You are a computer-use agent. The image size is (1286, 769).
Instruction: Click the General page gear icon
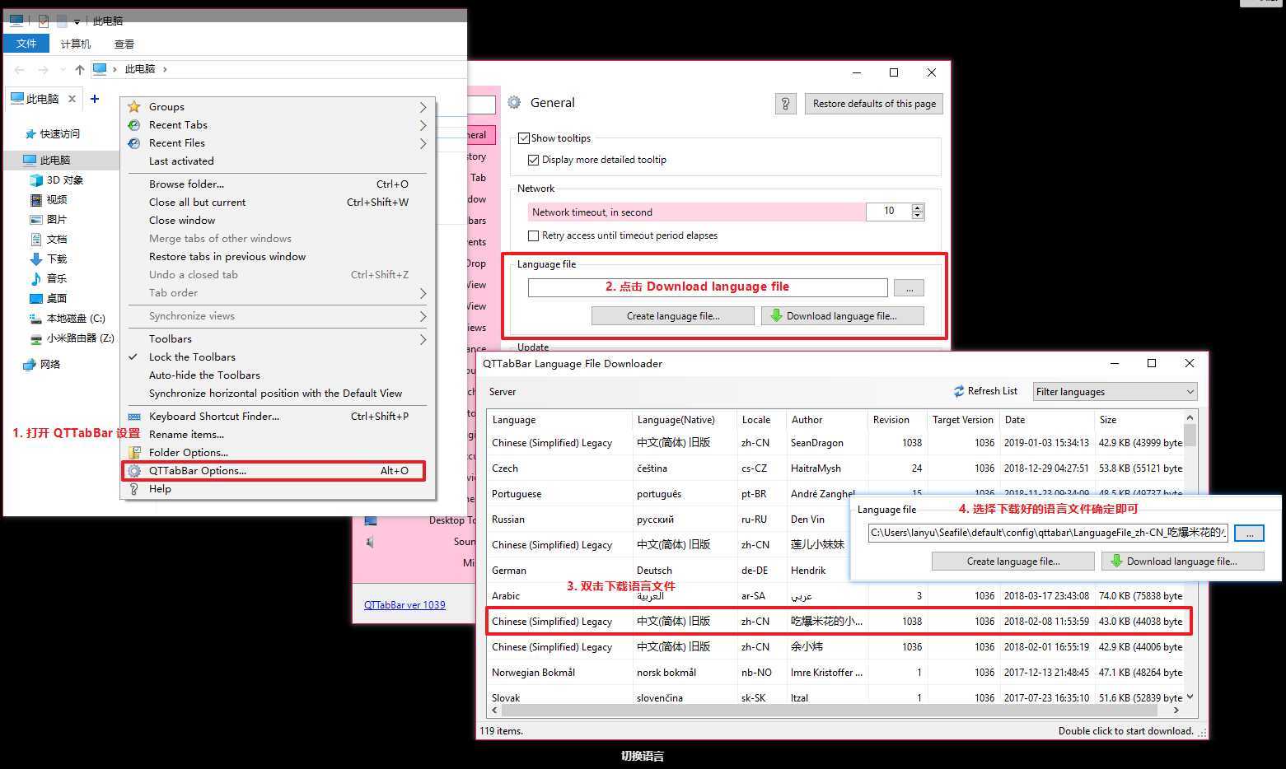(x=514, y=103)
